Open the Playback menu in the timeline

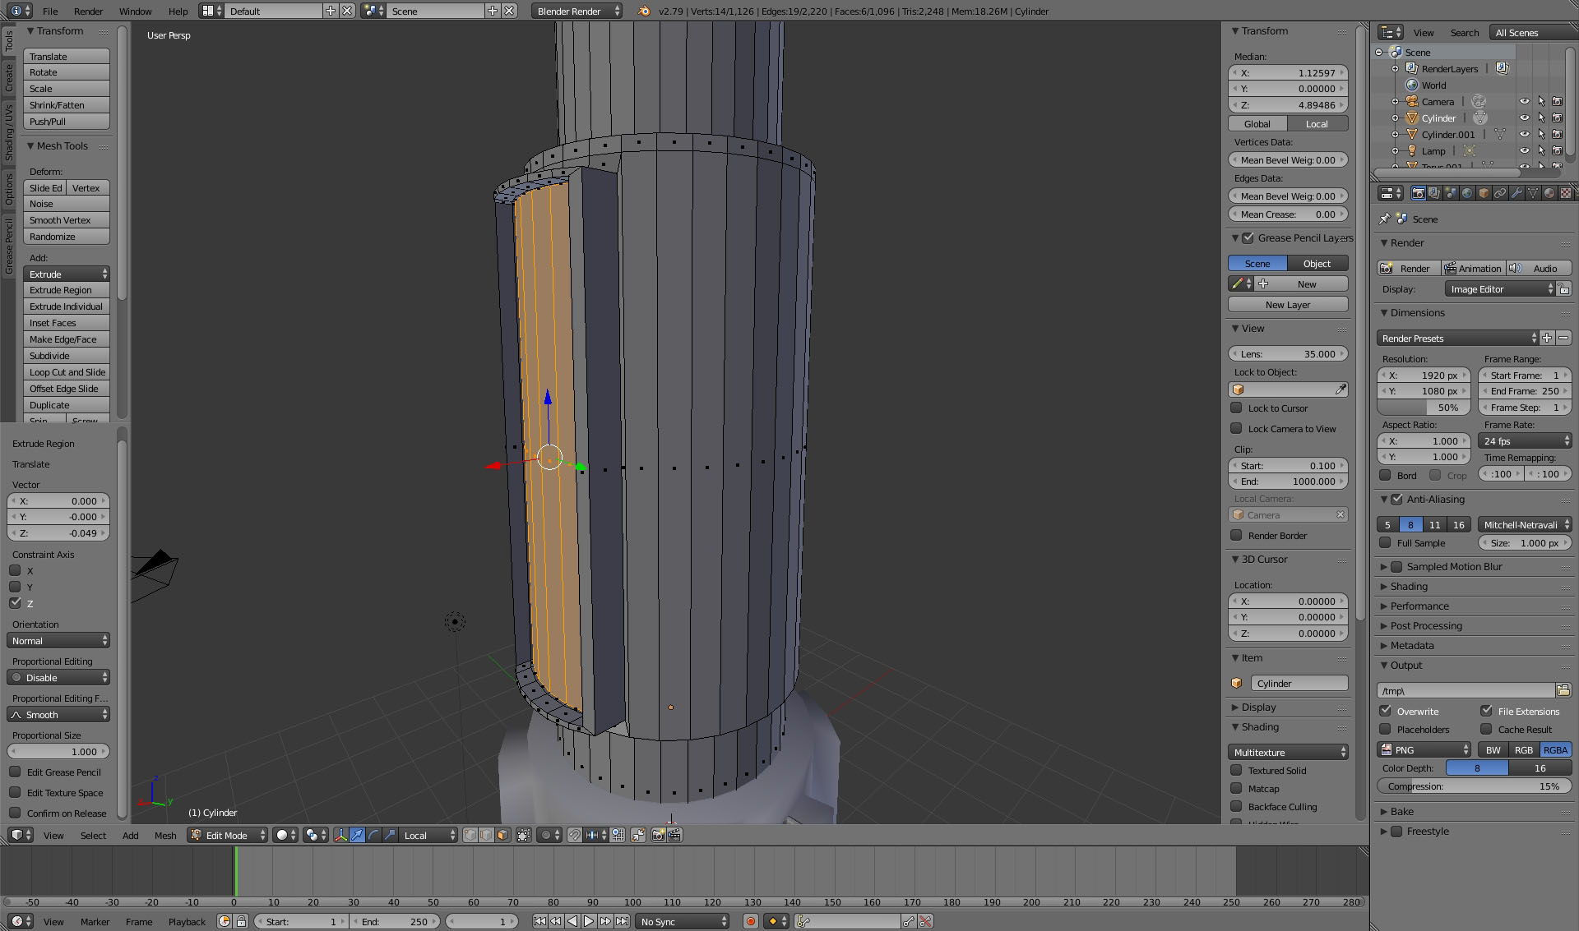187,921
